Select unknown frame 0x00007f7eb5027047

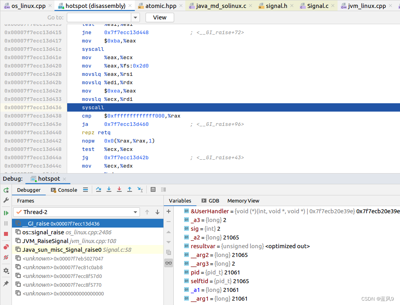click(87, 259)
